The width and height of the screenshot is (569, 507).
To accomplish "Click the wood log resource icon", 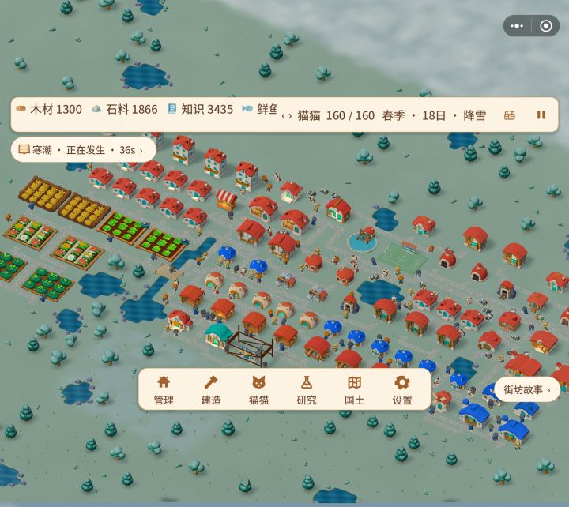I will (x=21, y=108).
